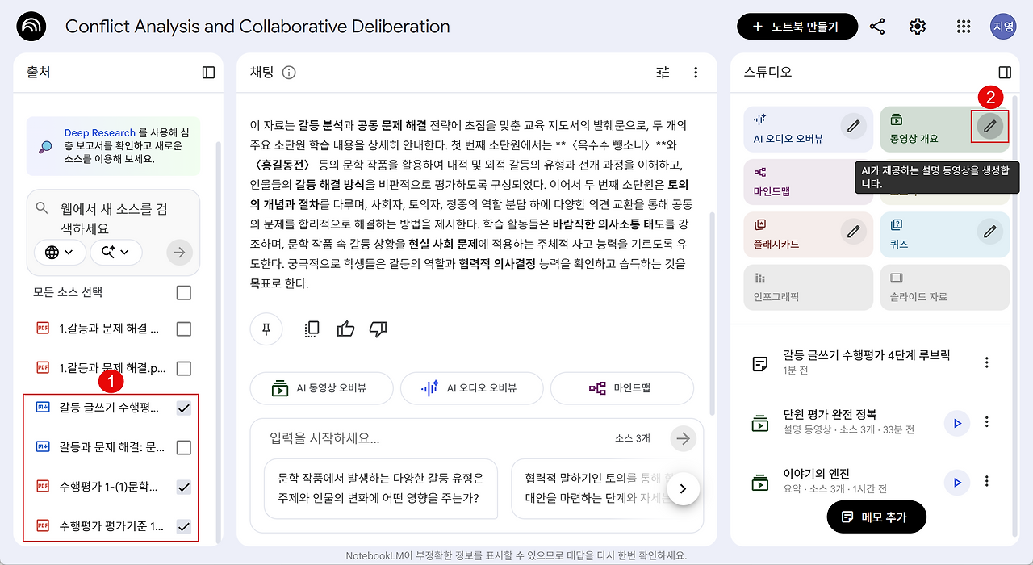The height and width of the screenshot is (565, 1033).
Task: Give thumbs up to the response
Action: coord(346,329)
